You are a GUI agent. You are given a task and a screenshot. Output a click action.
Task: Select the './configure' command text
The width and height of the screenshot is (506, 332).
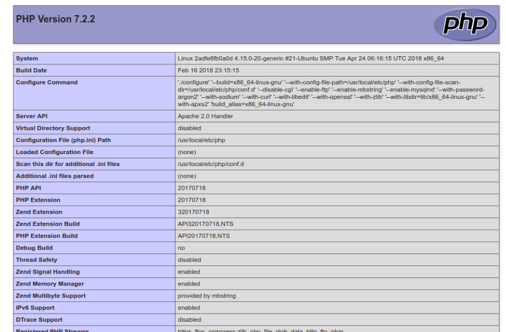(x=331, y=93)
